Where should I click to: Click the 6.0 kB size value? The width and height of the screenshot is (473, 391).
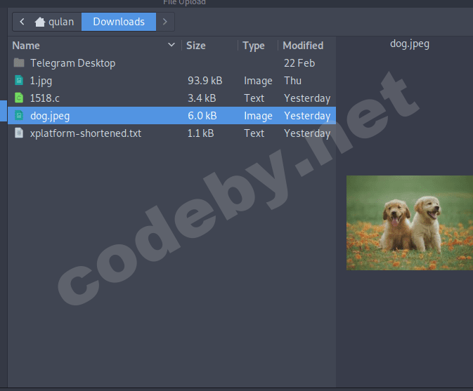pyautogui.click(x=202, y=116)
